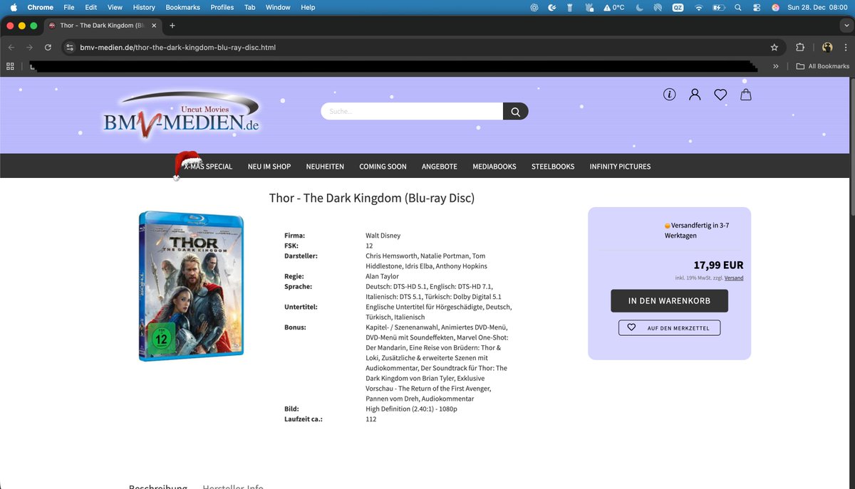The image size is (855, 489).
Task: Open the user account icon
Action: [x=695, y=95]
